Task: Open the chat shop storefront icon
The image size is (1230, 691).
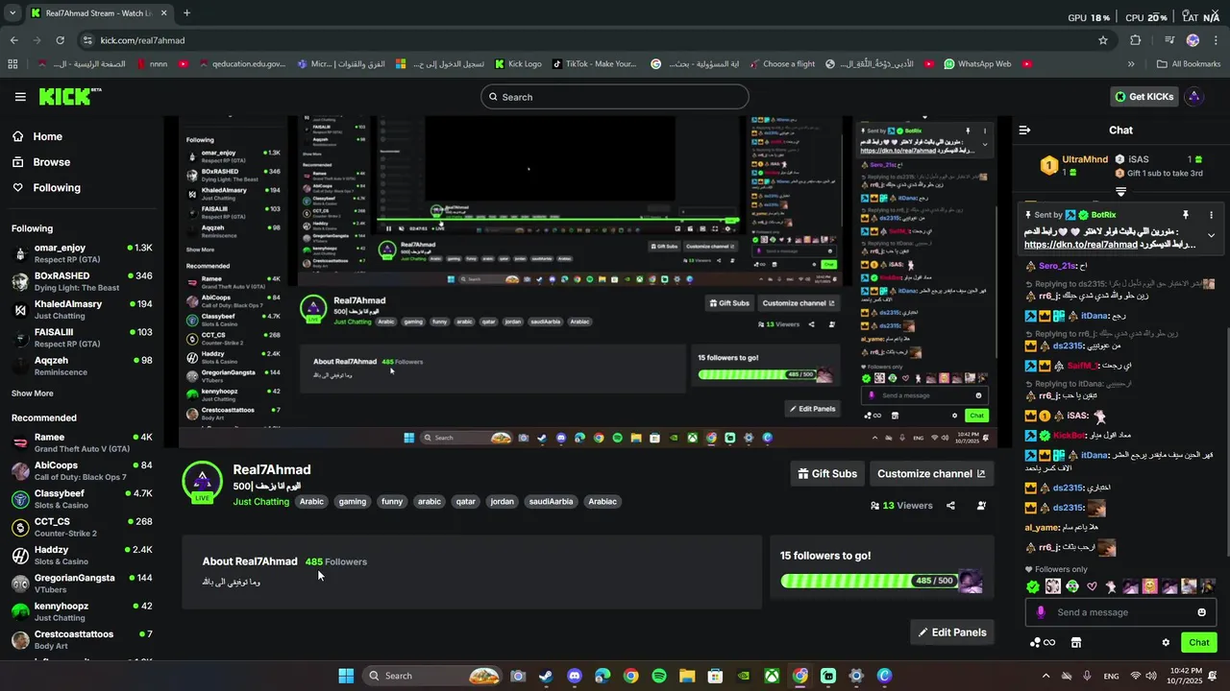Action: (1076, 643)
